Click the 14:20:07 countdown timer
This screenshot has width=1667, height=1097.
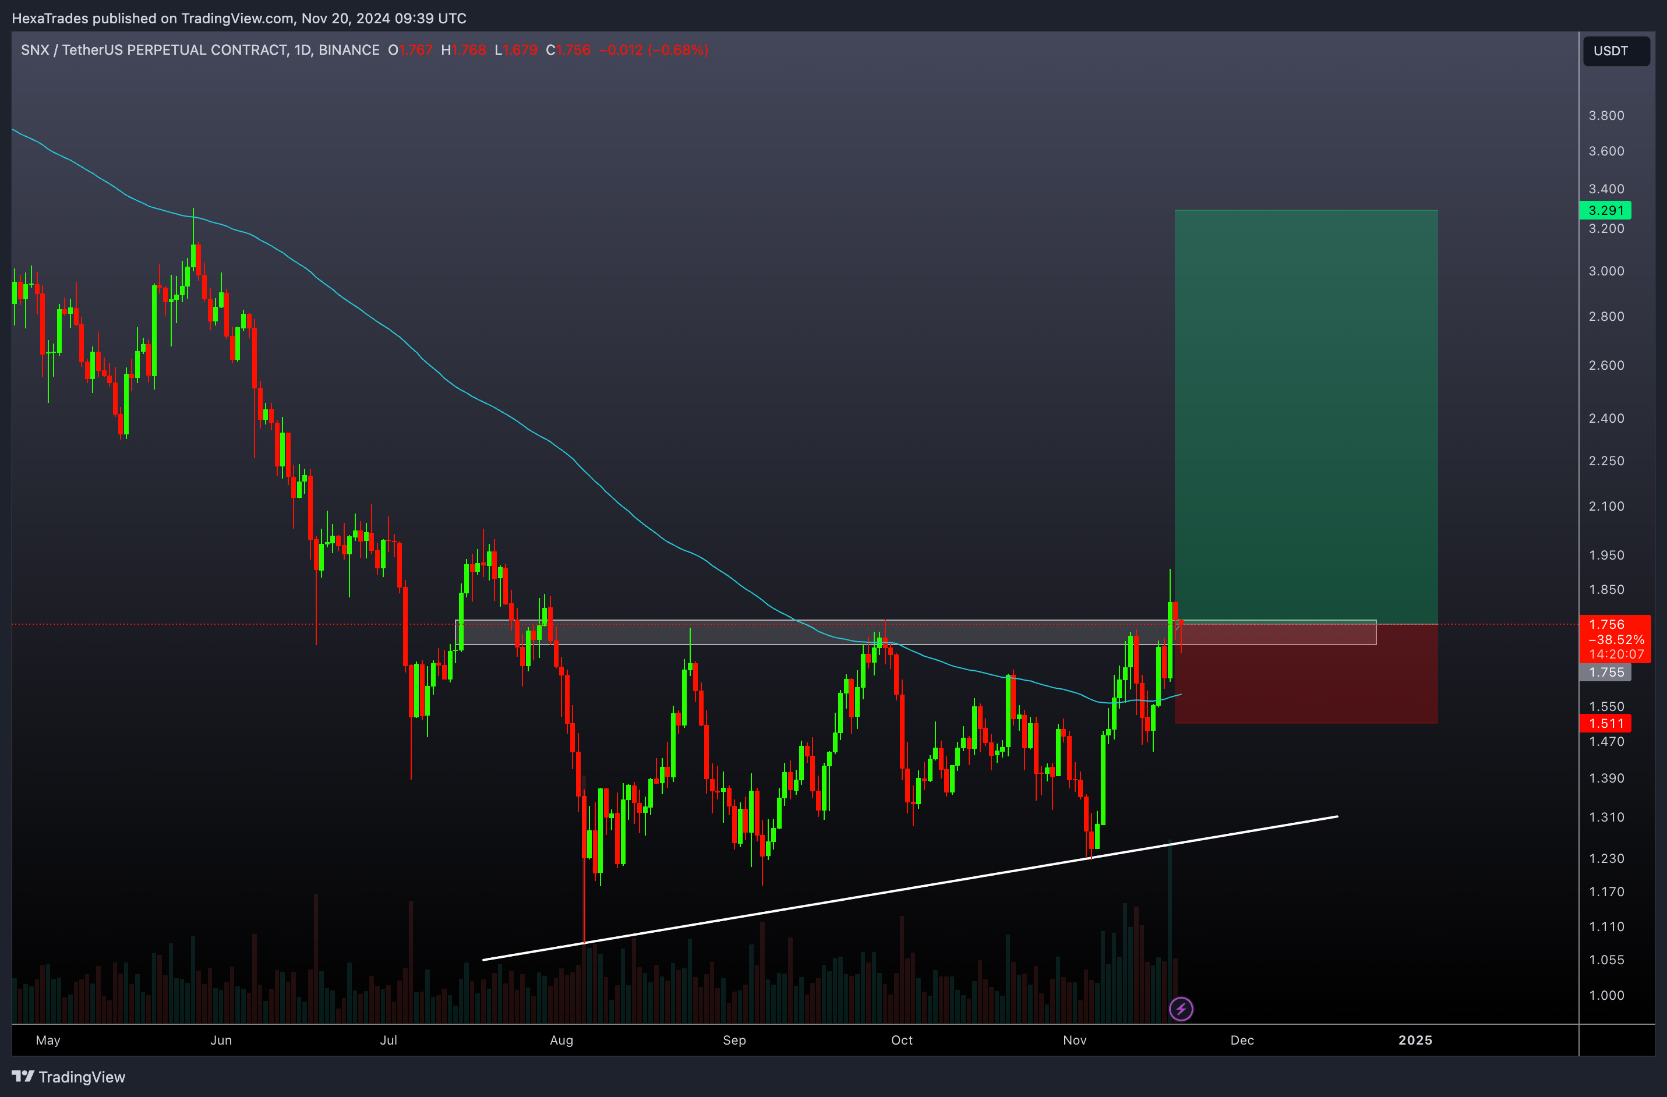[1616, 654]
